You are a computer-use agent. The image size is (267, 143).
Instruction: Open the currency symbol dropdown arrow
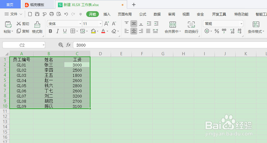(211, 31)
